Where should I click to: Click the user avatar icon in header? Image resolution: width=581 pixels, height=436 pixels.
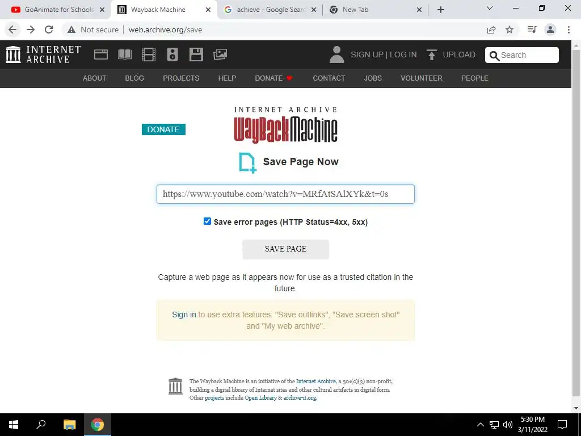[336, 54]
